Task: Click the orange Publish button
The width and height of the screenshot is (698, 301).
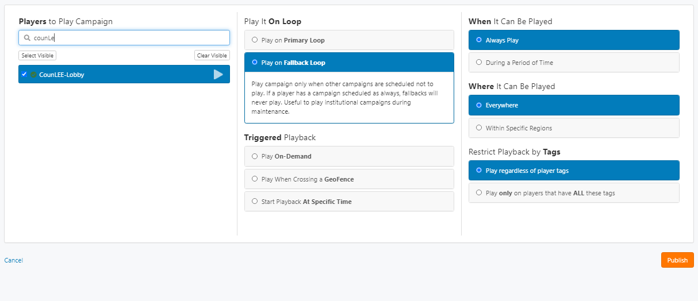Action: tap(677, 260)
